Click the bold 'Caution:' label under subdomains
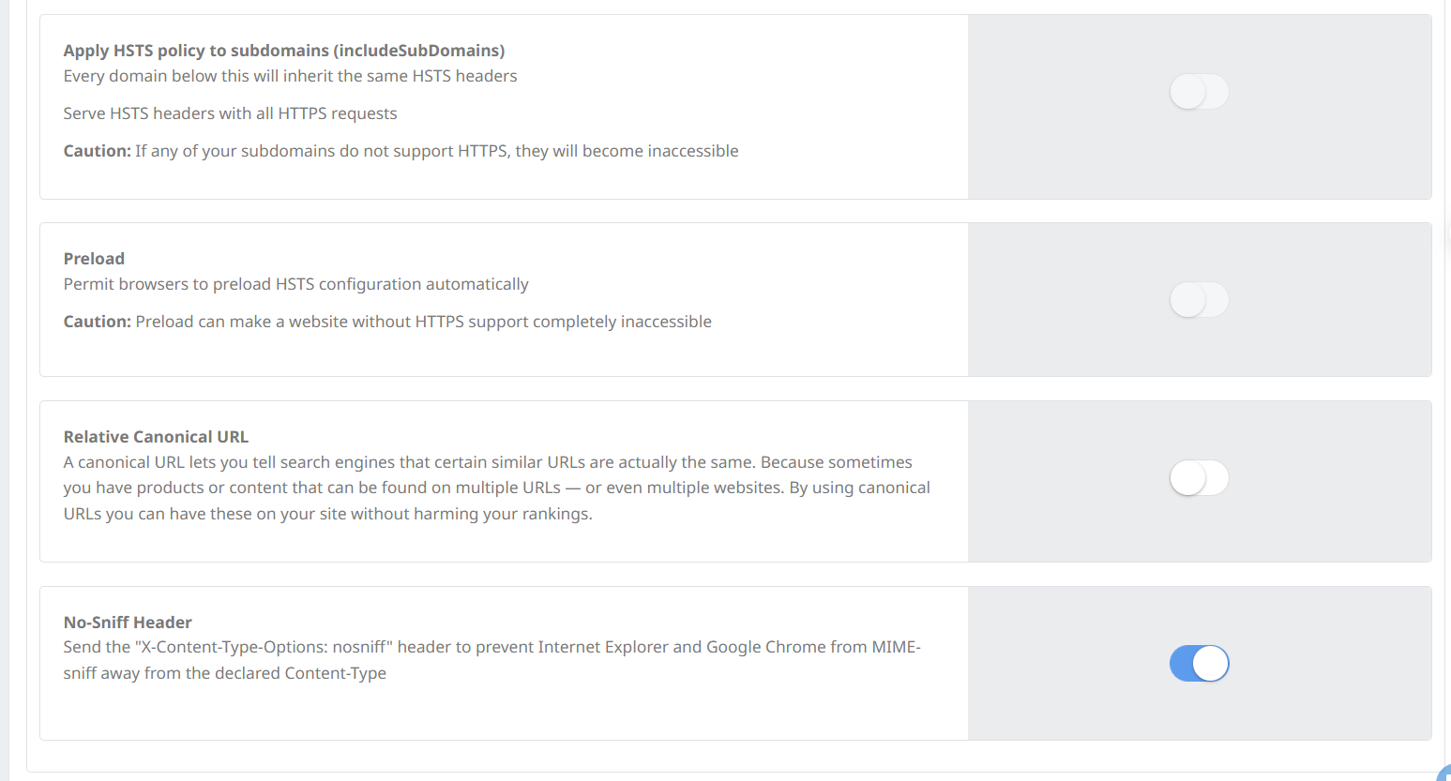1451x781 pixels. [97, 151]
